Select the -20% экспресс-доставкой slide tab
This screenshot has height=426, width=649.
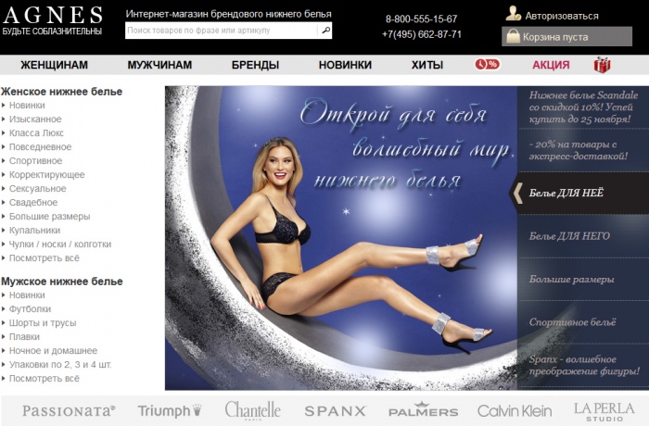tap(583, 150)
